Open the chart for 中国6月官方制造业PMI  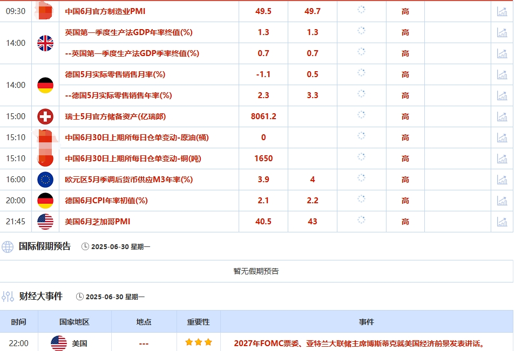pyautogui.click(x=503, y=11)
